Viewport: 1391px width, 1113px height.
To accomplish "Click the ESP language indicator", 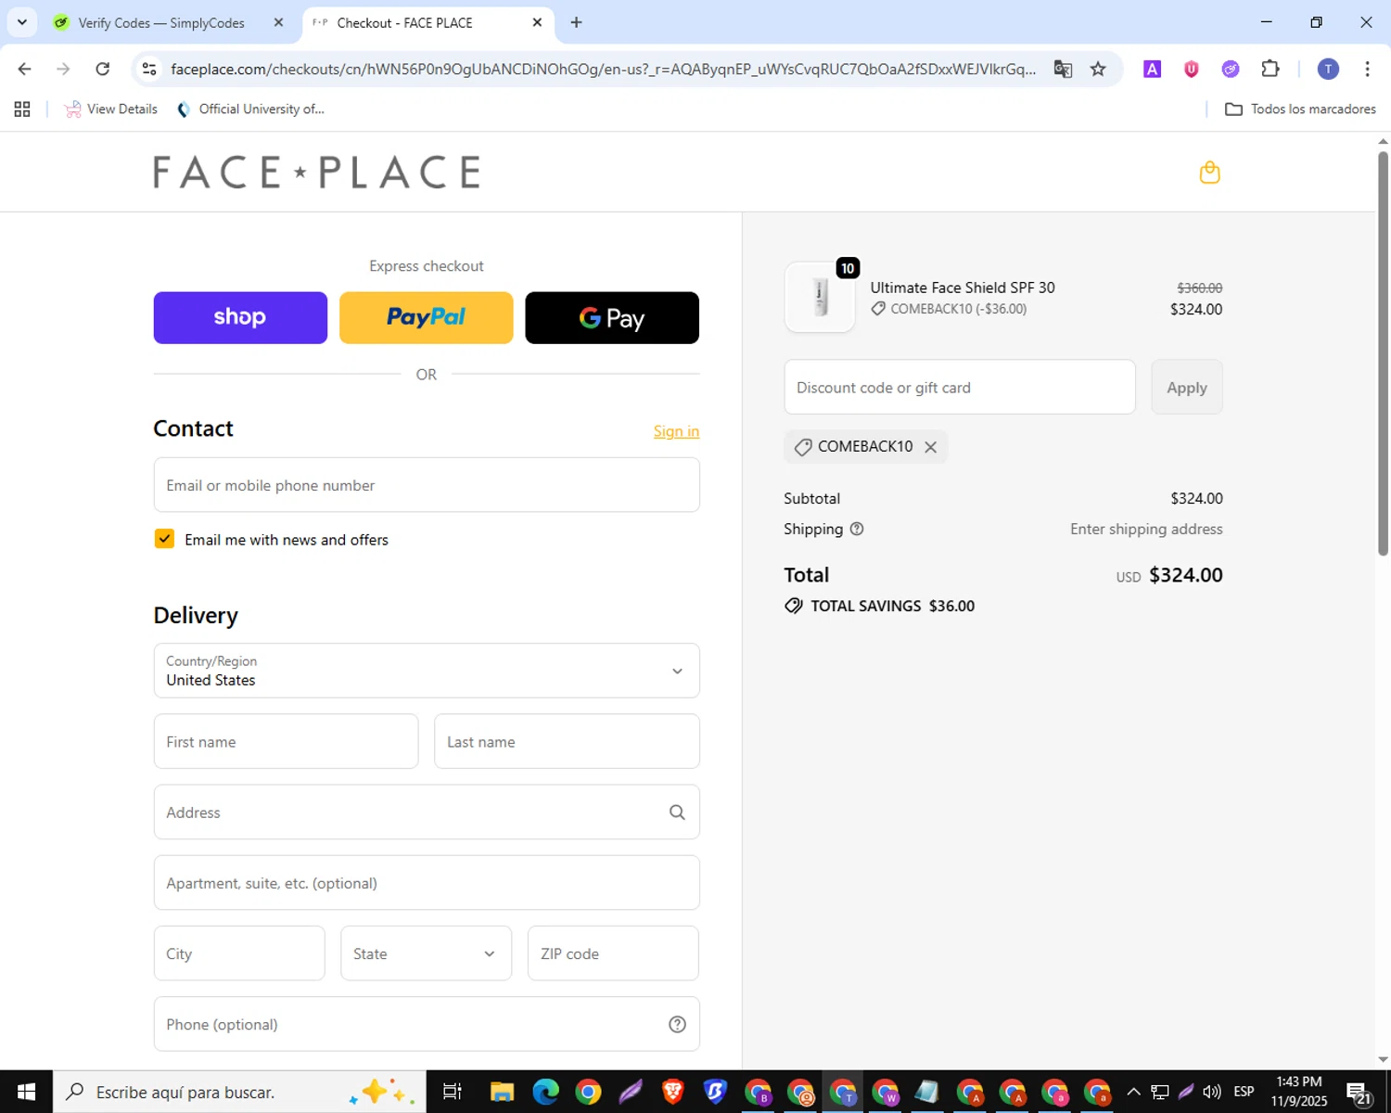I will click(x=1244, y=1092).
